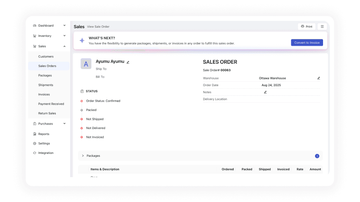Expand the Purchases menu chevron

[x=64, y=124]
